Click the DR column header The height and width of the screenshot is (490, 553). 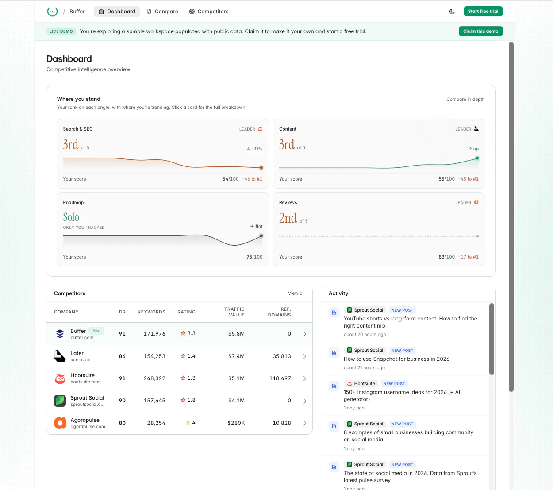(122, 312)
